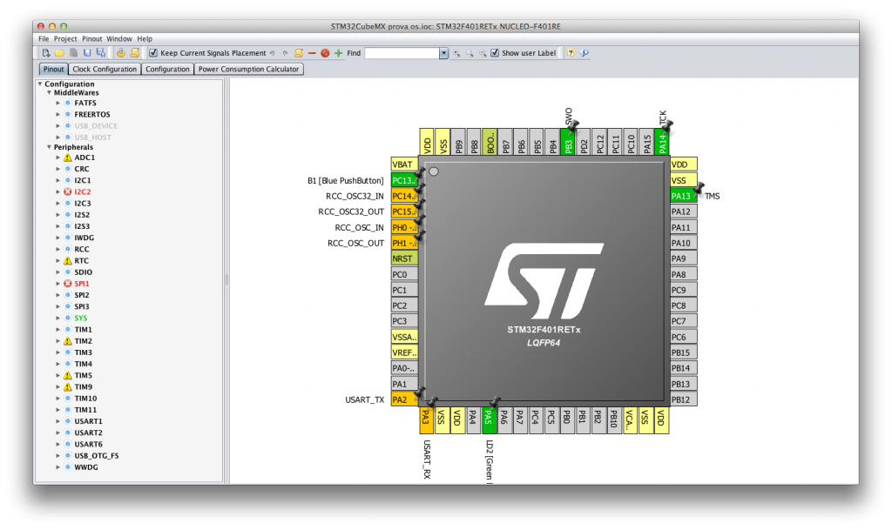This screenshot has width=892, height=530.
Task: Click the New Project toolbar icon
Action: click(46, 53)
